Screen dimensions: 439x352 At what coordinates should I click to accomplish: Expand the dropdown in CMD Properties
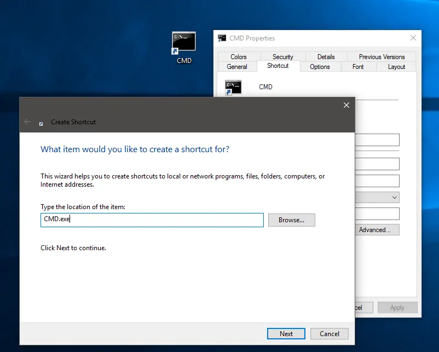click(x=395, y=198)
